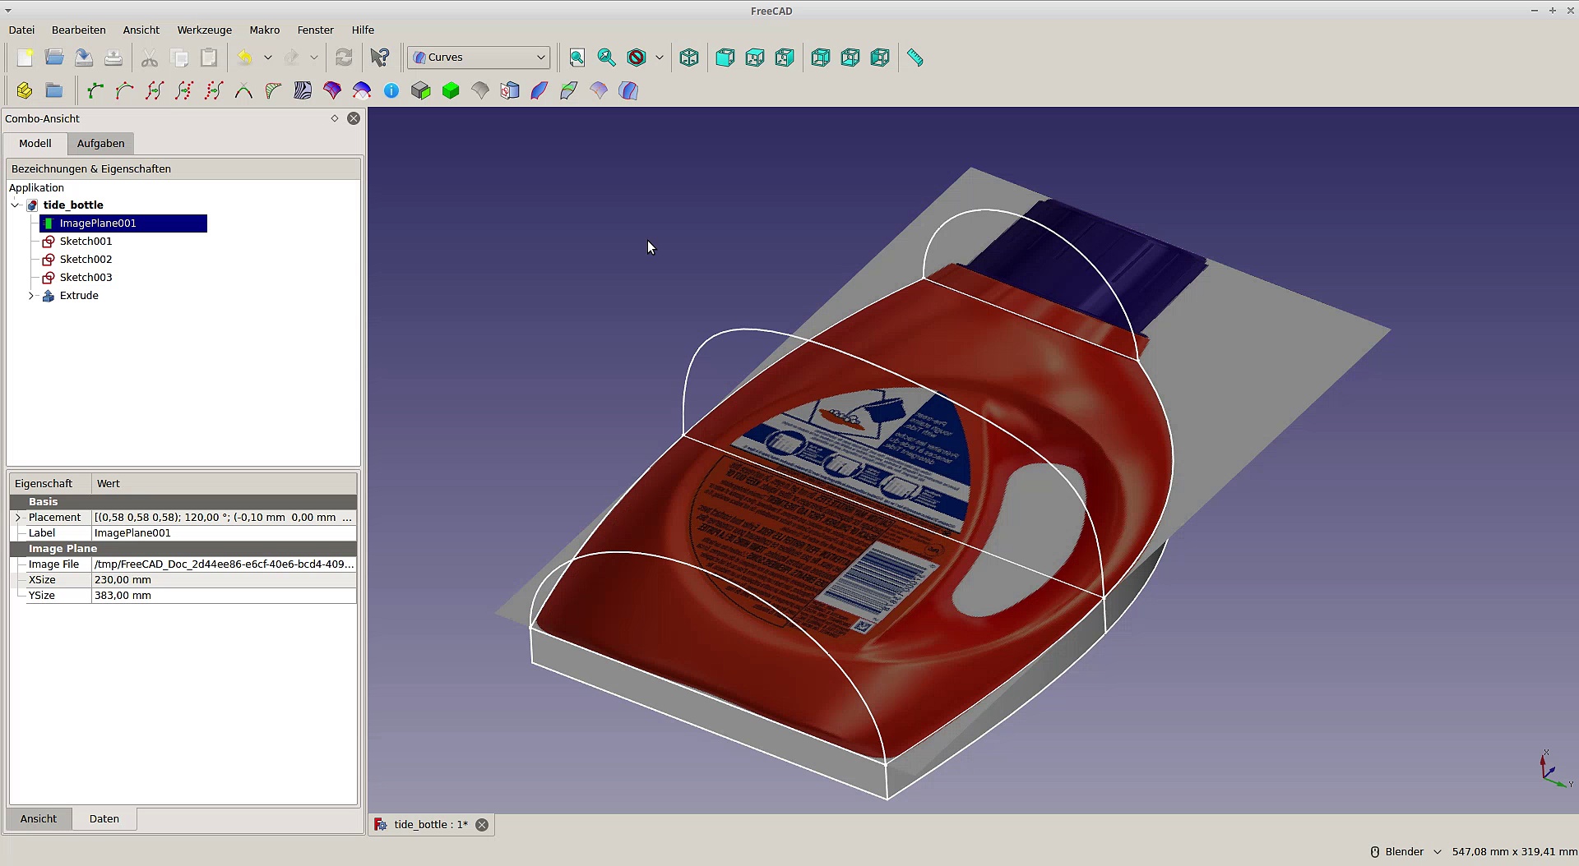
Task: Click the green solid cube icon
Action: coord(451,90)
